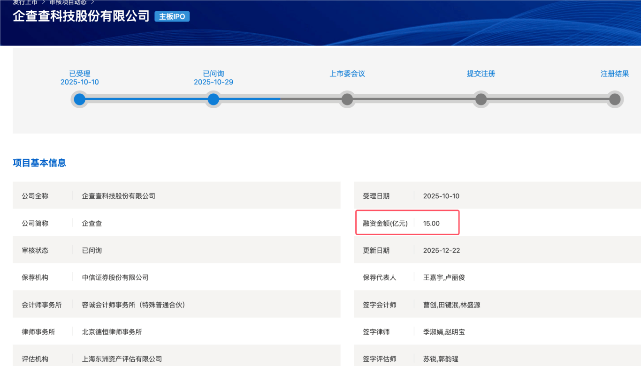Click the 企查查科技股份有限公司 page title
The image size is (641, 366).
pos(81,16)
